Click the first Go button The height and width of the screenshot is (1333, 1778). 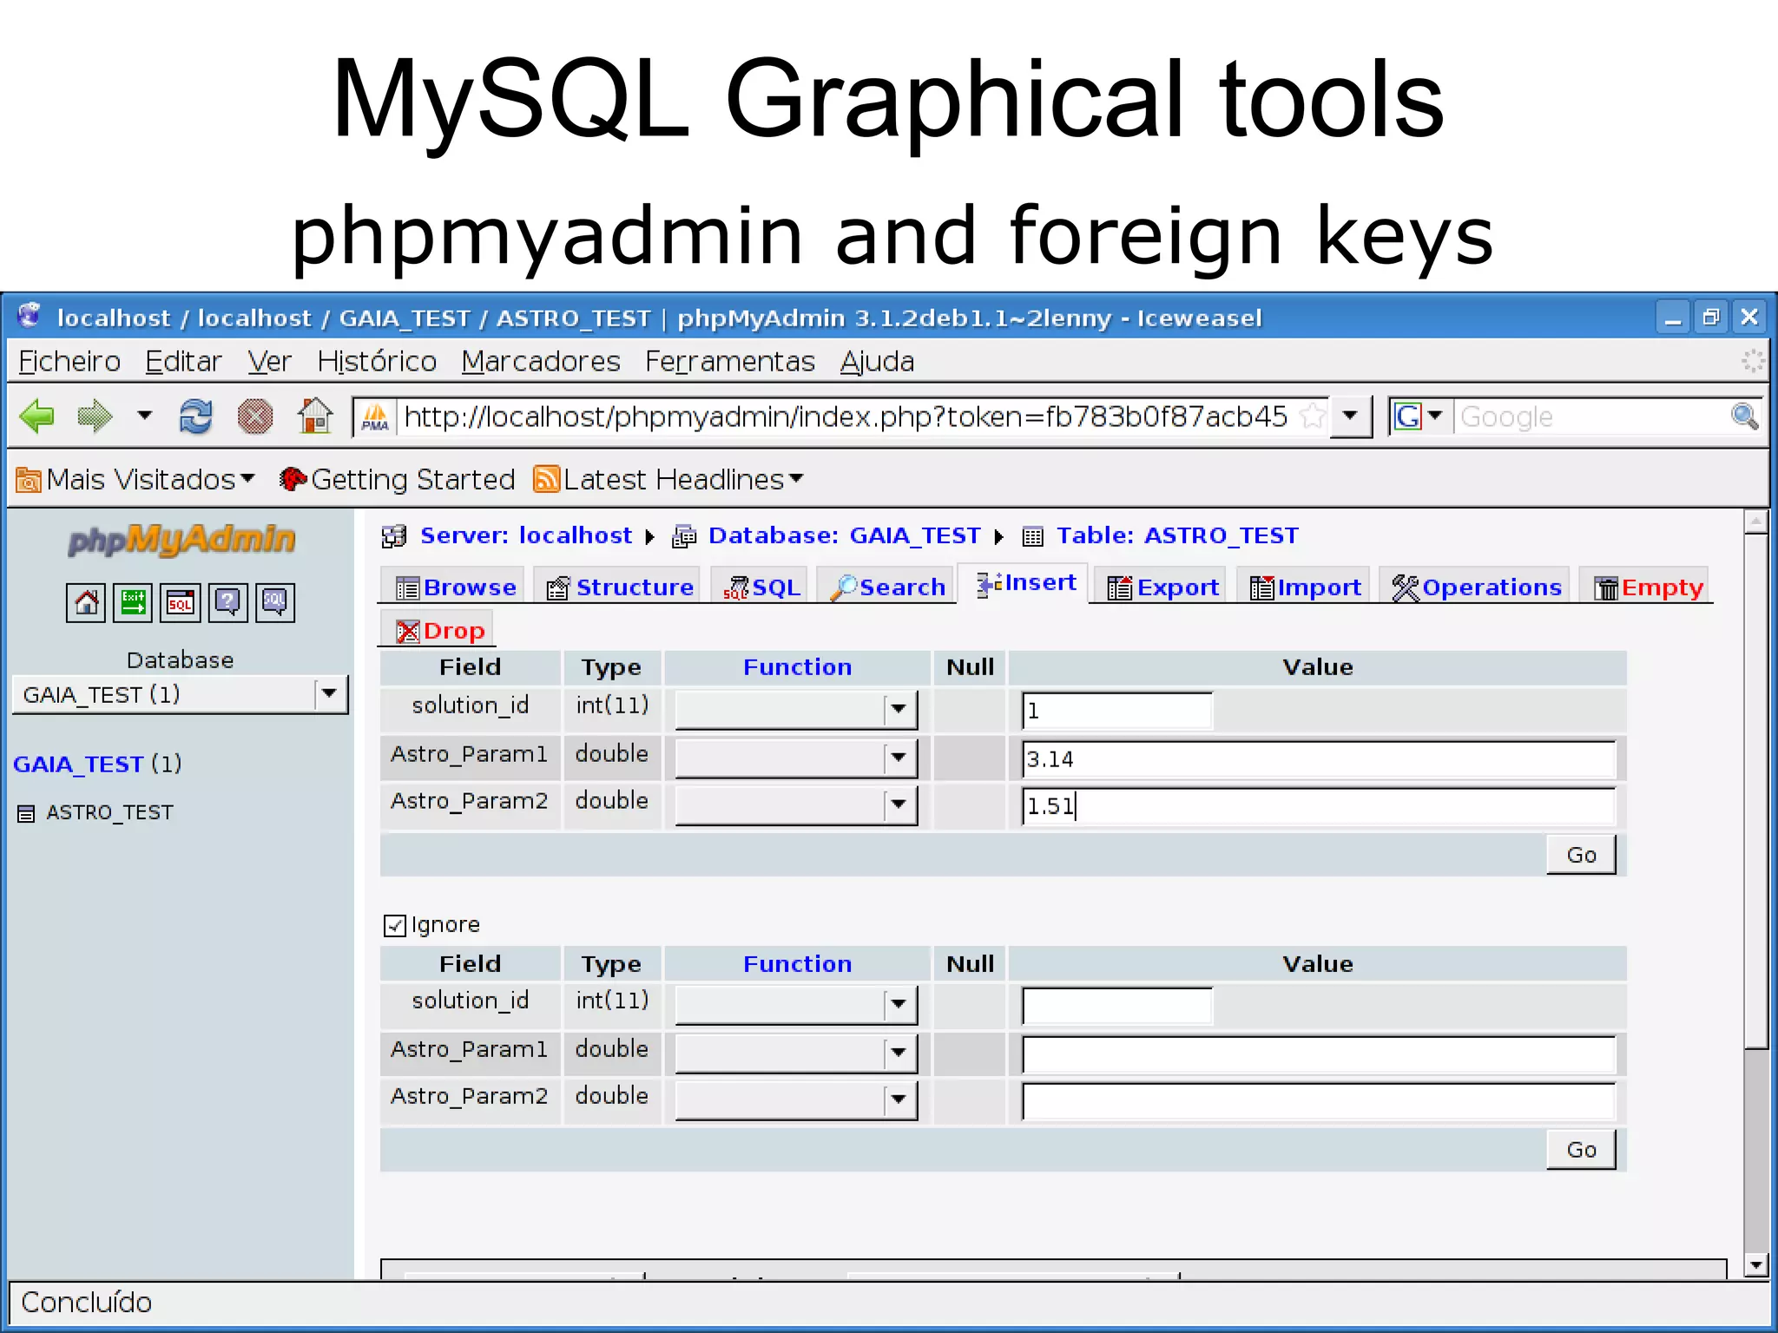1581,855
